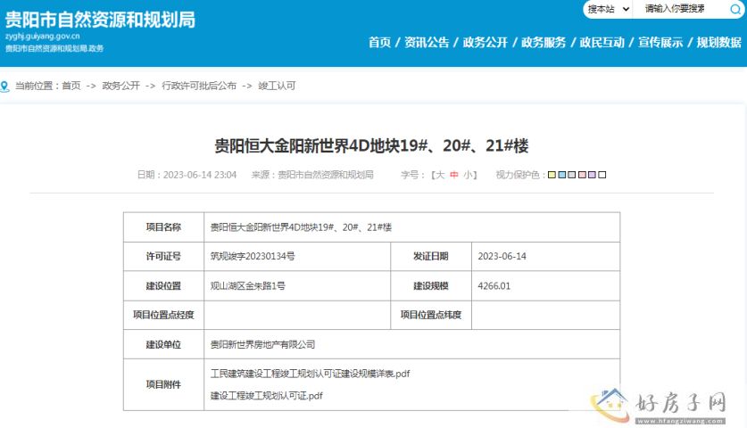
Task: Set font size to 大 (large)
Action: [x=438, y=175]
